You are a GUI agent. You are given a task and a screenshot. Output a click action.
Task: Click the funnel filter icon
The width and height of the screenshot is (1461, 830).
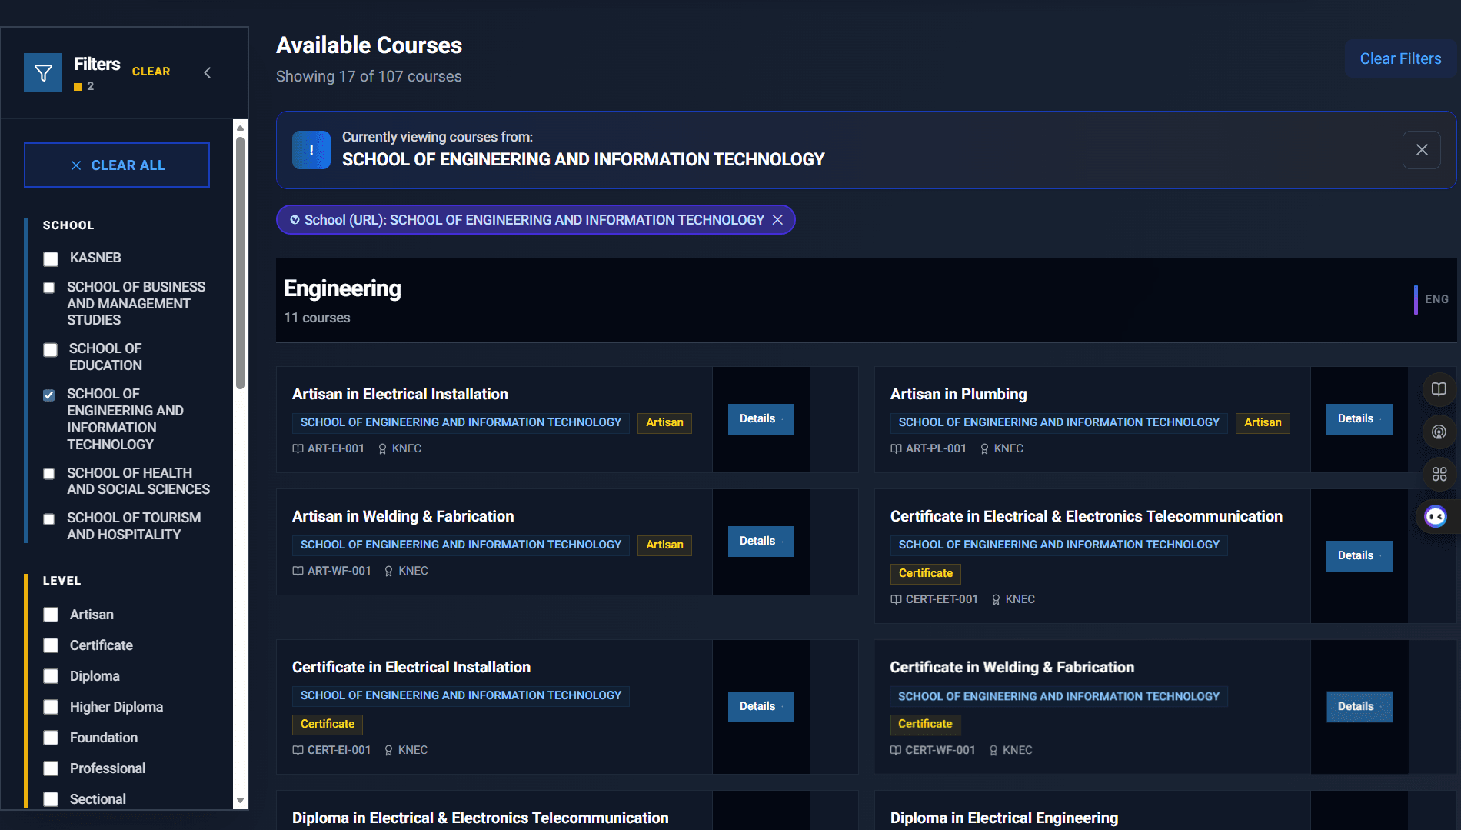point(43,73)
